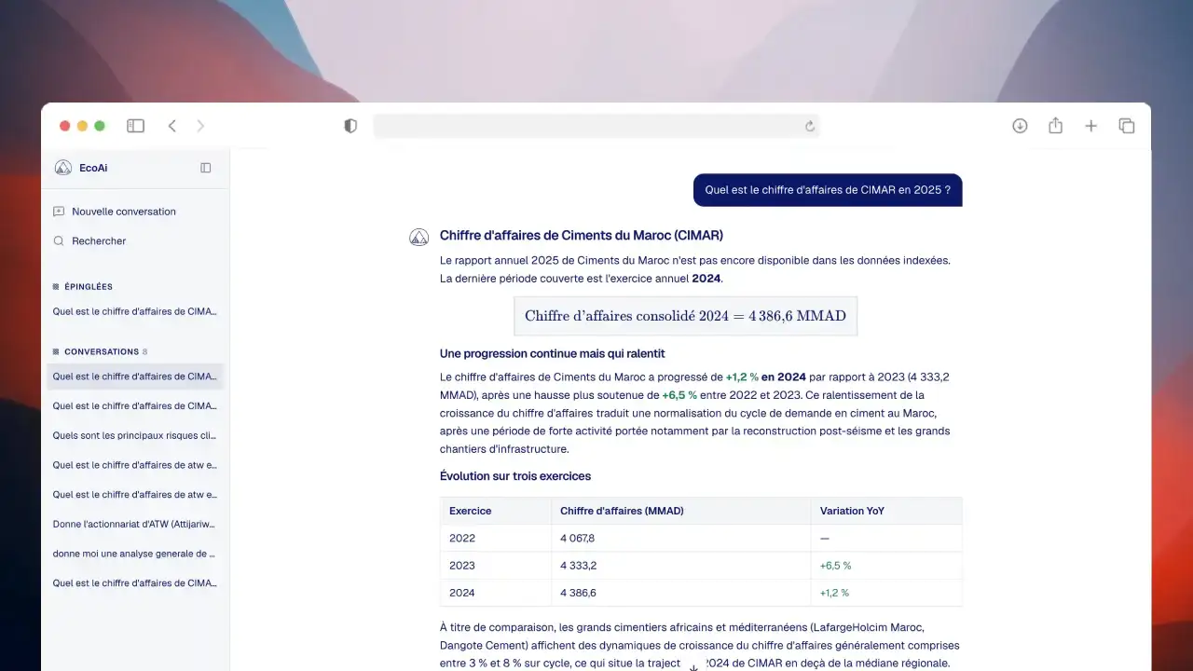Select the highlighted conversation in the Conversations list

135,377
